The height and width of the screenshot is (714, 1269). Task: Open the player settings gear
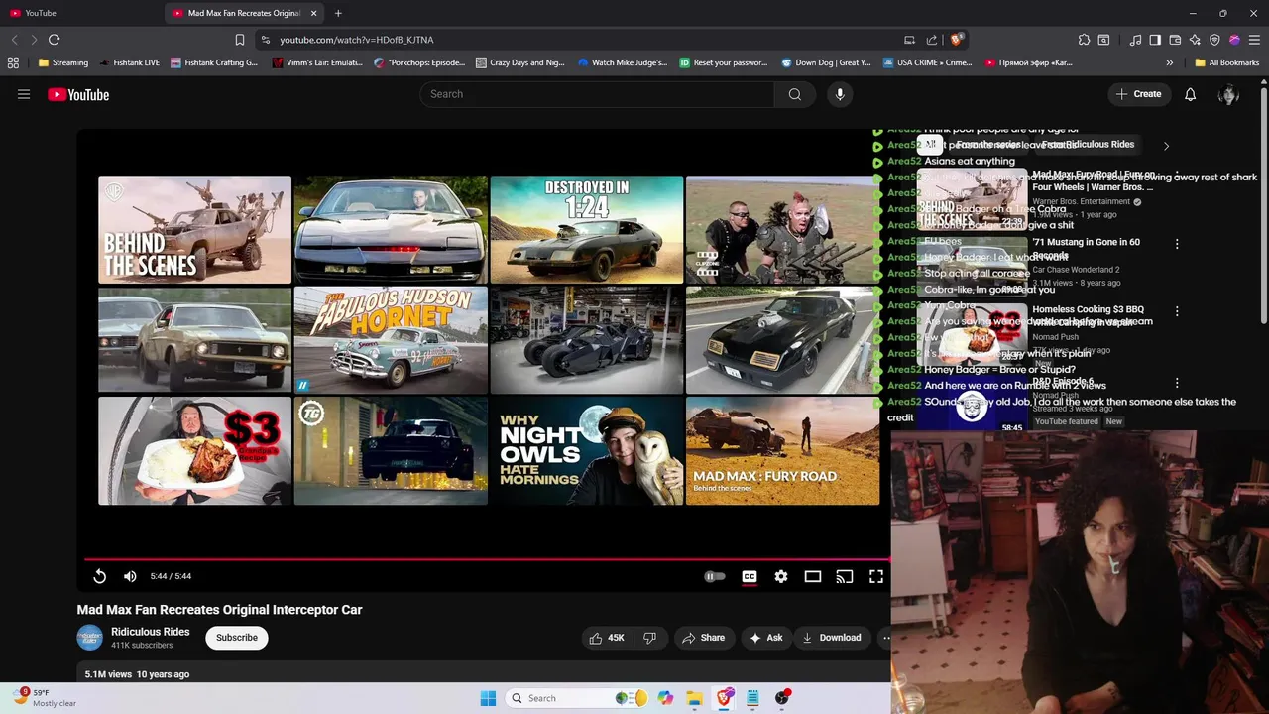(x=781, y=576)
